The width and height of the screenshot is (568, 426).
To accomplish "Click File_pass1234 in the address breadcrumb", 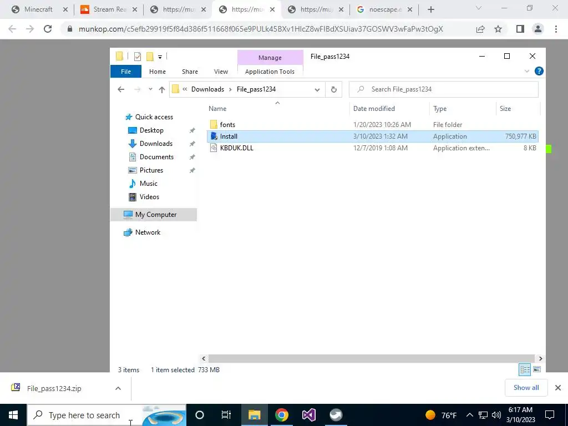I will pos(256,89).
